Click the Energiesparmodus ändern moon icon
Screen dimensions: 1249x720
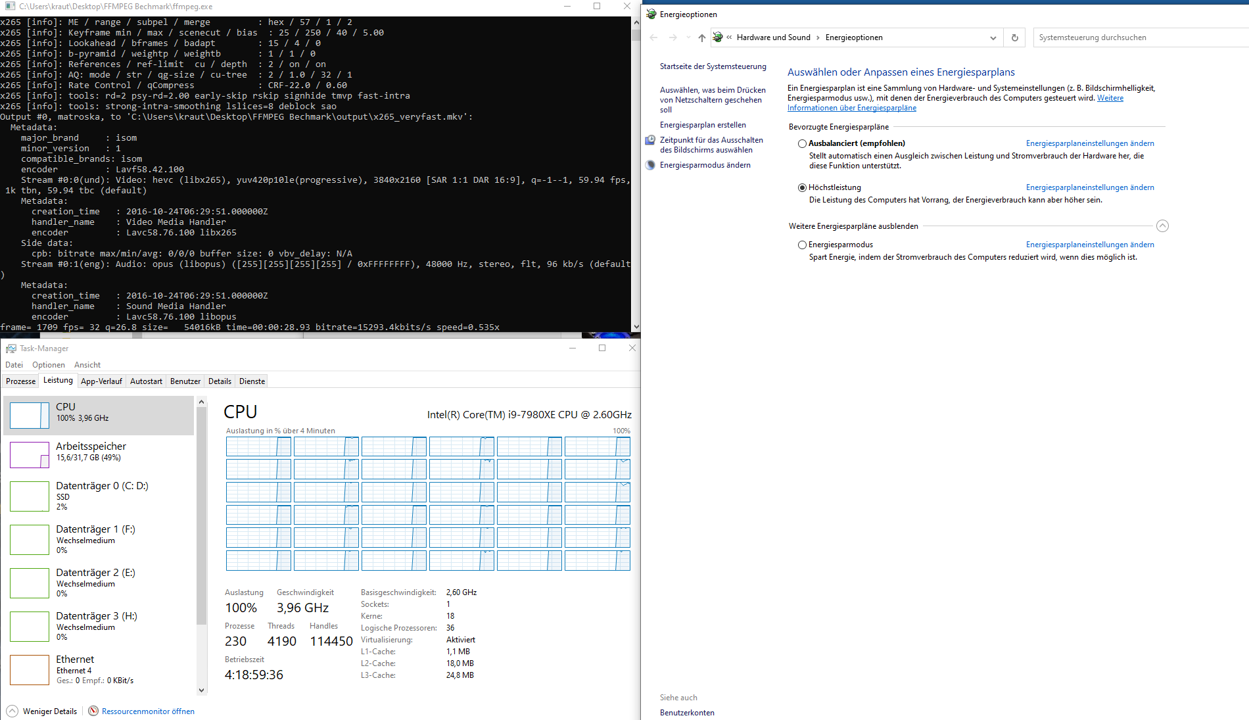pos(650,165)
